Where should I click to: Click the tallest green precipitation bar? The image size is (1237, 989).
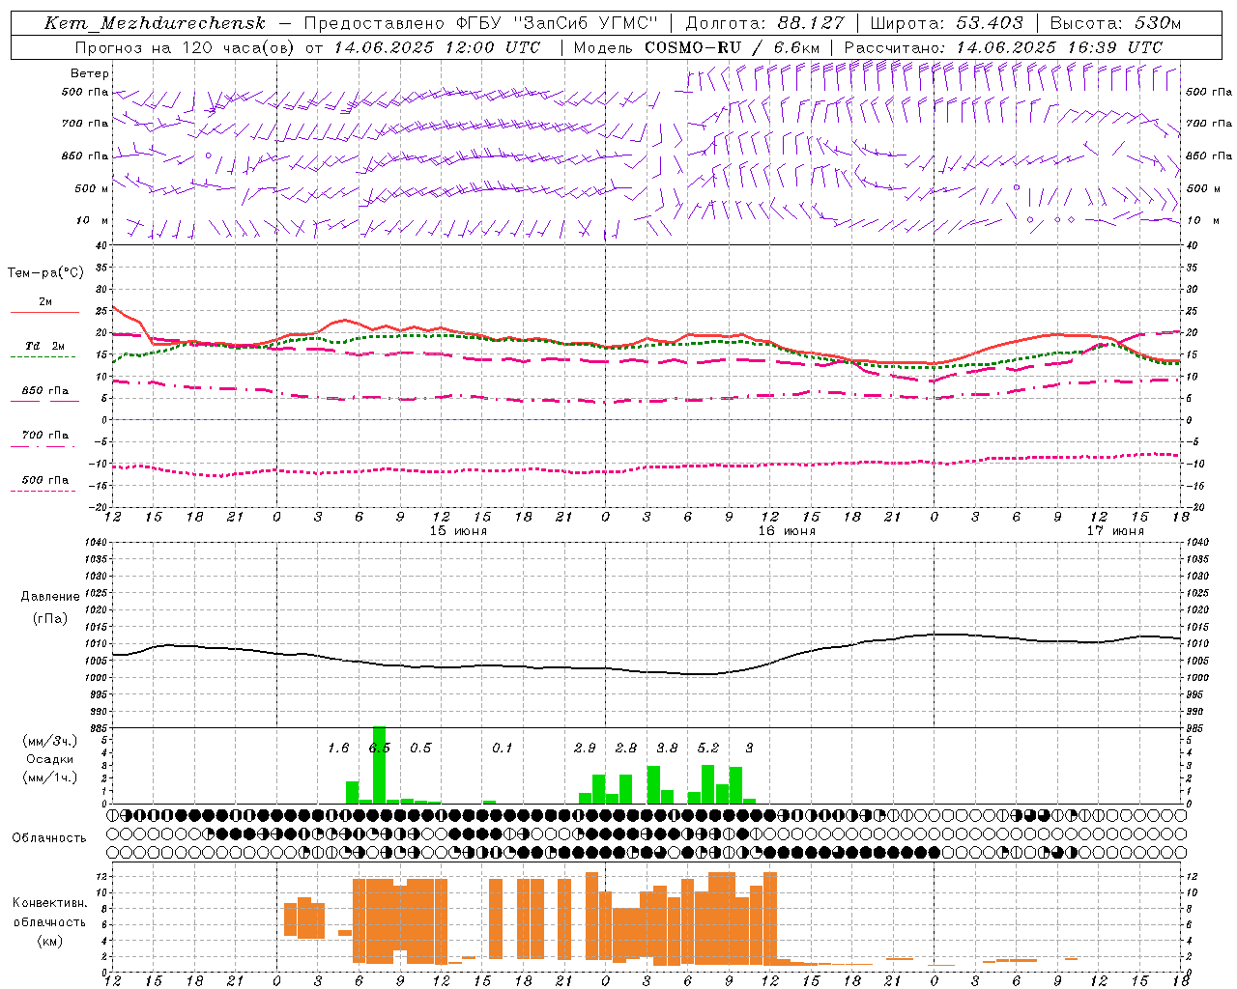point(379,765)
